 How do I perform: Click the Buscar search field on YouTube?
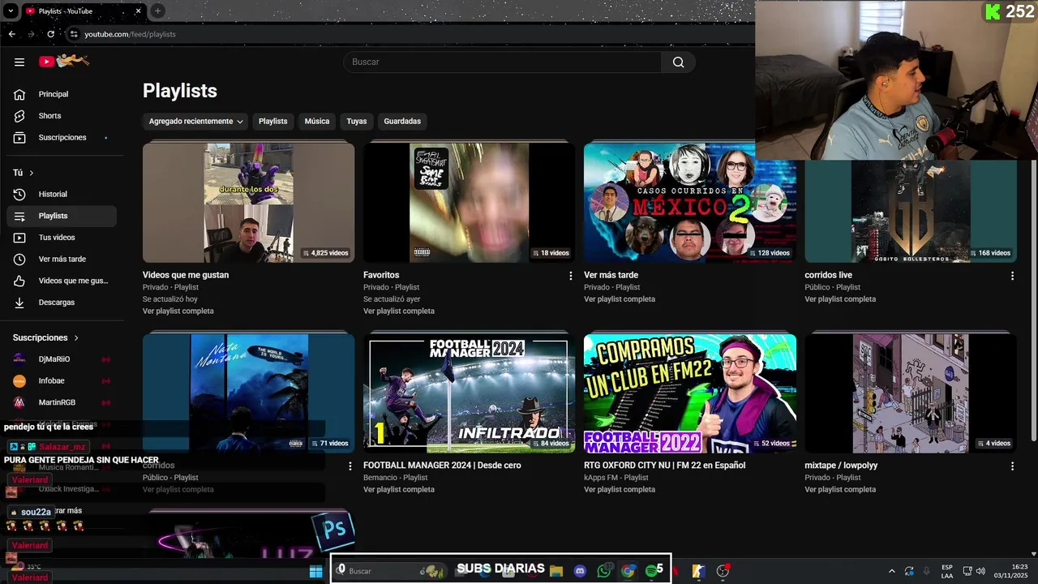[503, 62]
